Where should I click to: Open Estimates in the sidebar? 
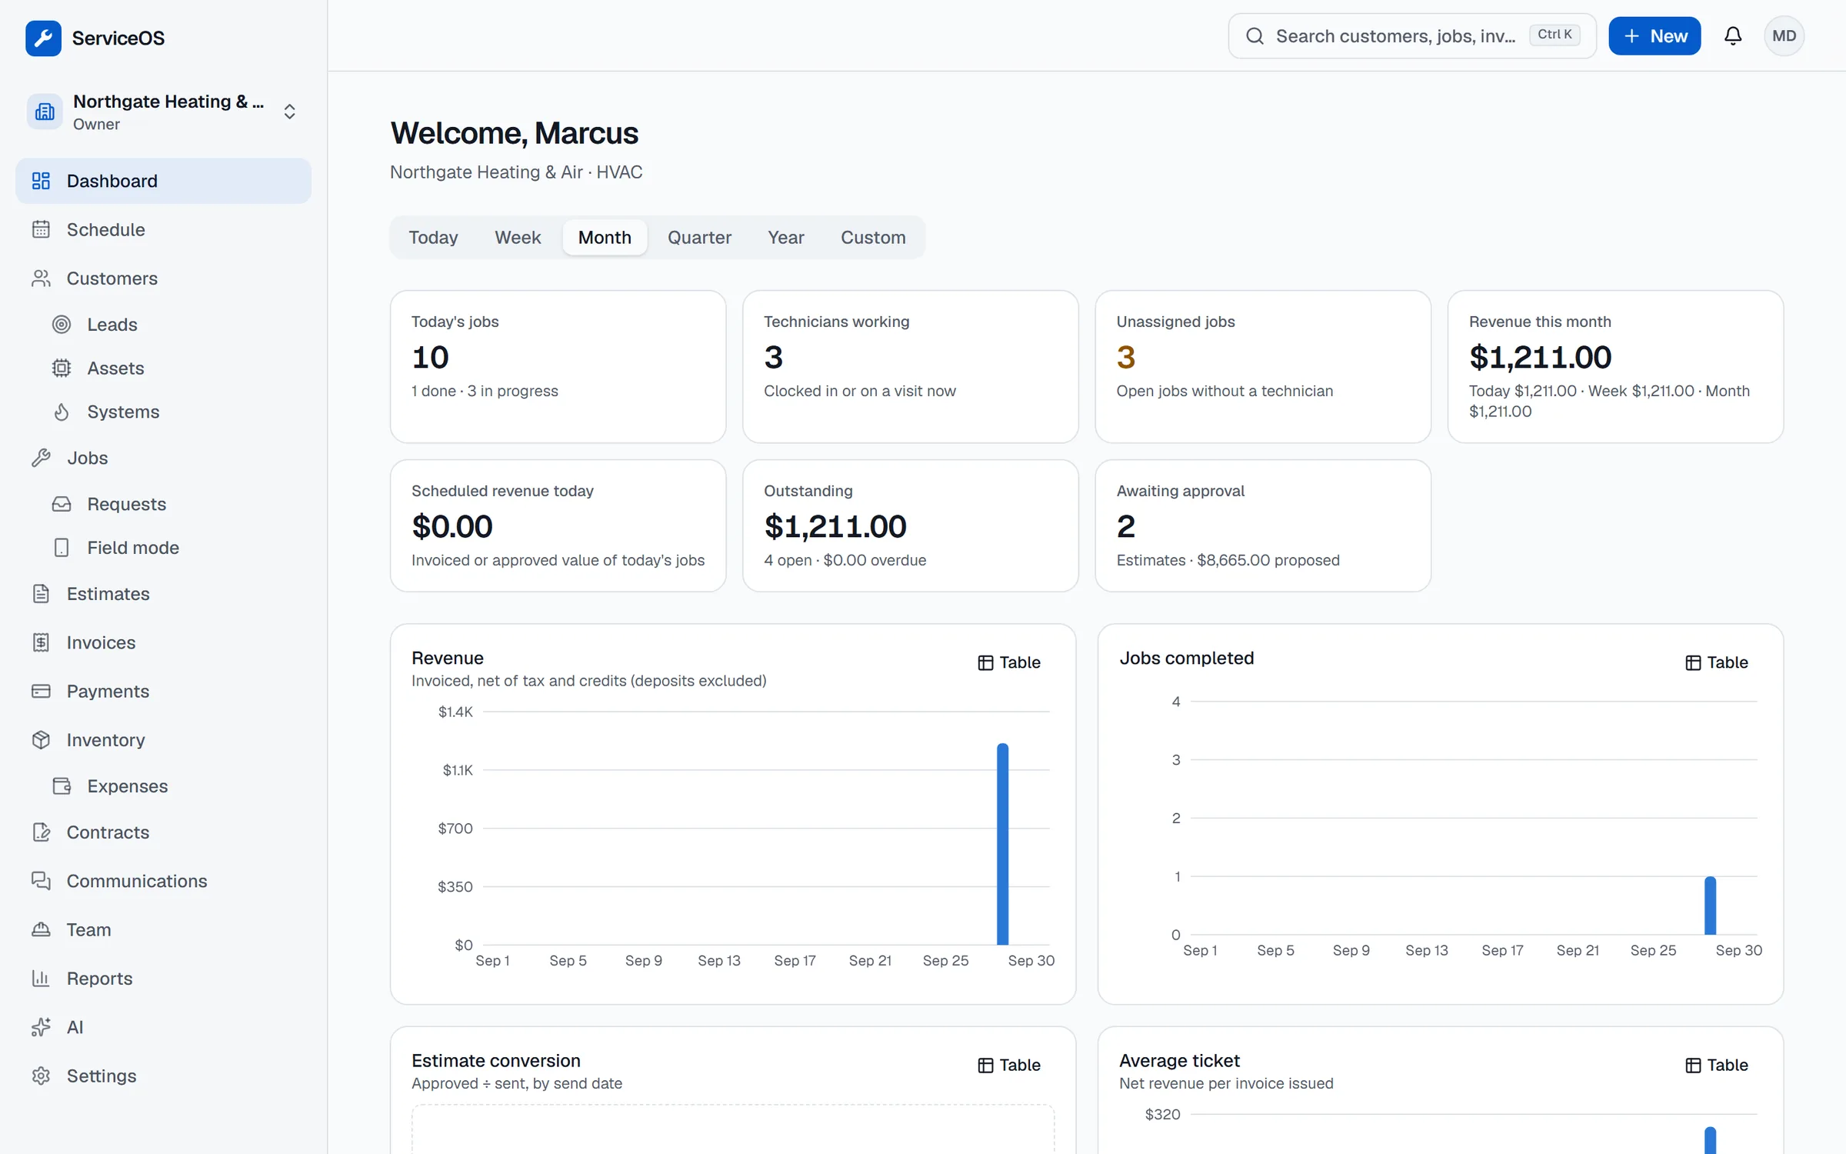tap(163, 593)
